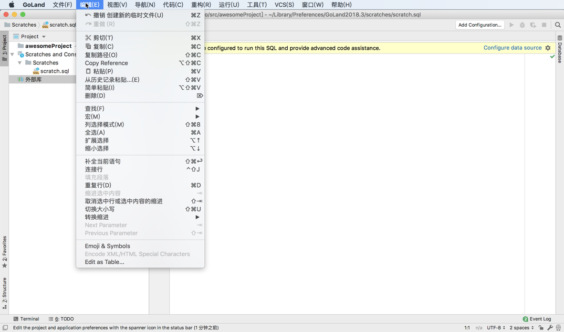Choose 简单粘贴(I) menu entry
564x332 pixels.
tap(140, 88)
